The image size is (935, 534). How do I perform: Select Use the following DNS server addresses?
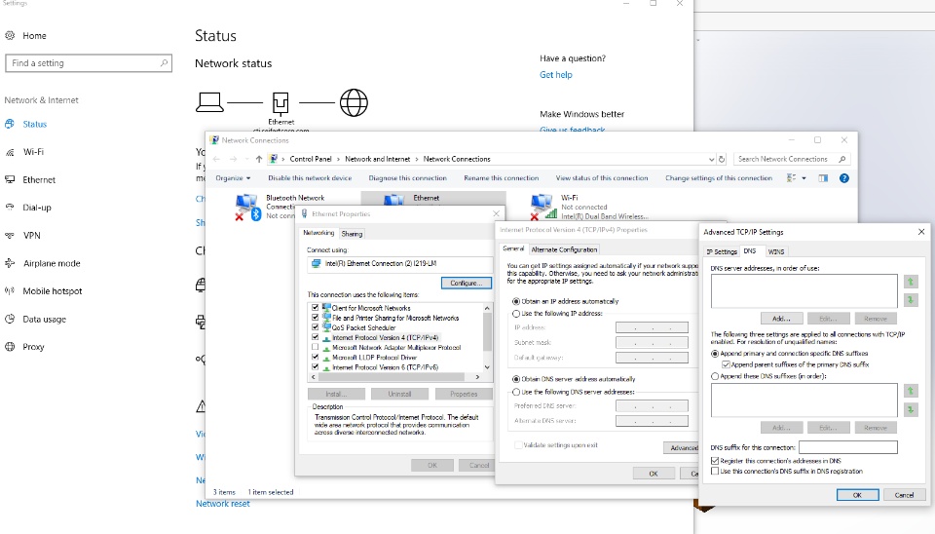coord(516,392)
